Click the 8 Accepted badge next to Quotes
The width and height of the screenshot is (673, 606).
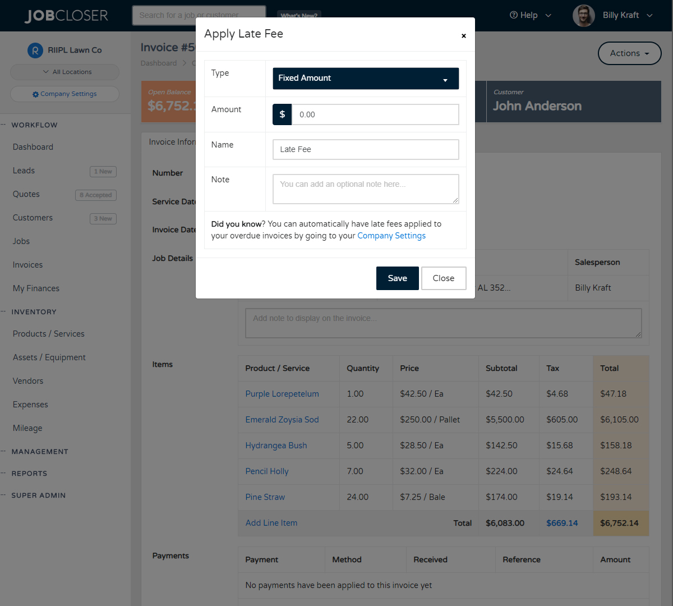(x=95, y=195)
